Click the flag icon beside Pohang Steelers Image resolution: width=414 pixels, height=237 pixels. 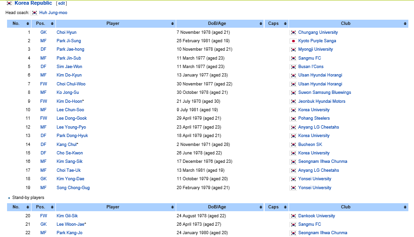293,119
